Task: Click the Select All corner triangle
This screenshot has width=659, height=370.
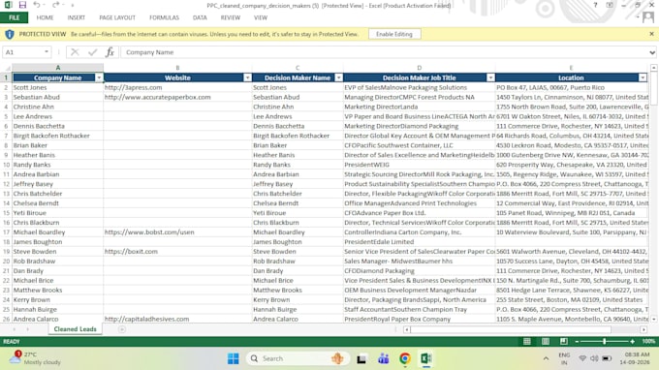Action: 7,68
